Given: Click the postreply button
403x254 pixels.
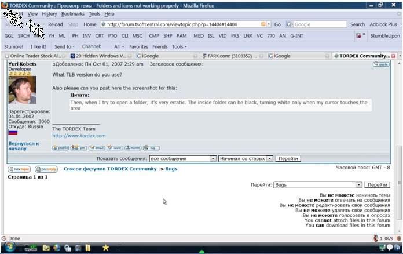Looking at the screenshot, I should [46, 169].
